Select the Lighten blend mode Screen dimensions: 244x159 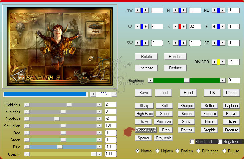158,151
